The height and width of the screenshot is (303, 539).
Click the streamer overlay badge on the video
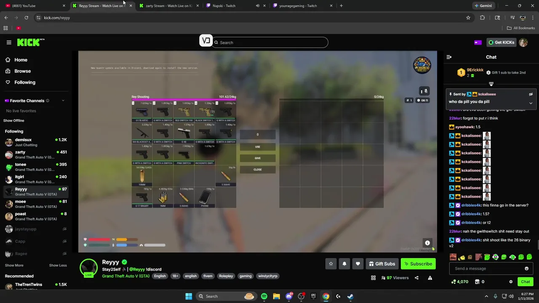click(x=422, y=65)
